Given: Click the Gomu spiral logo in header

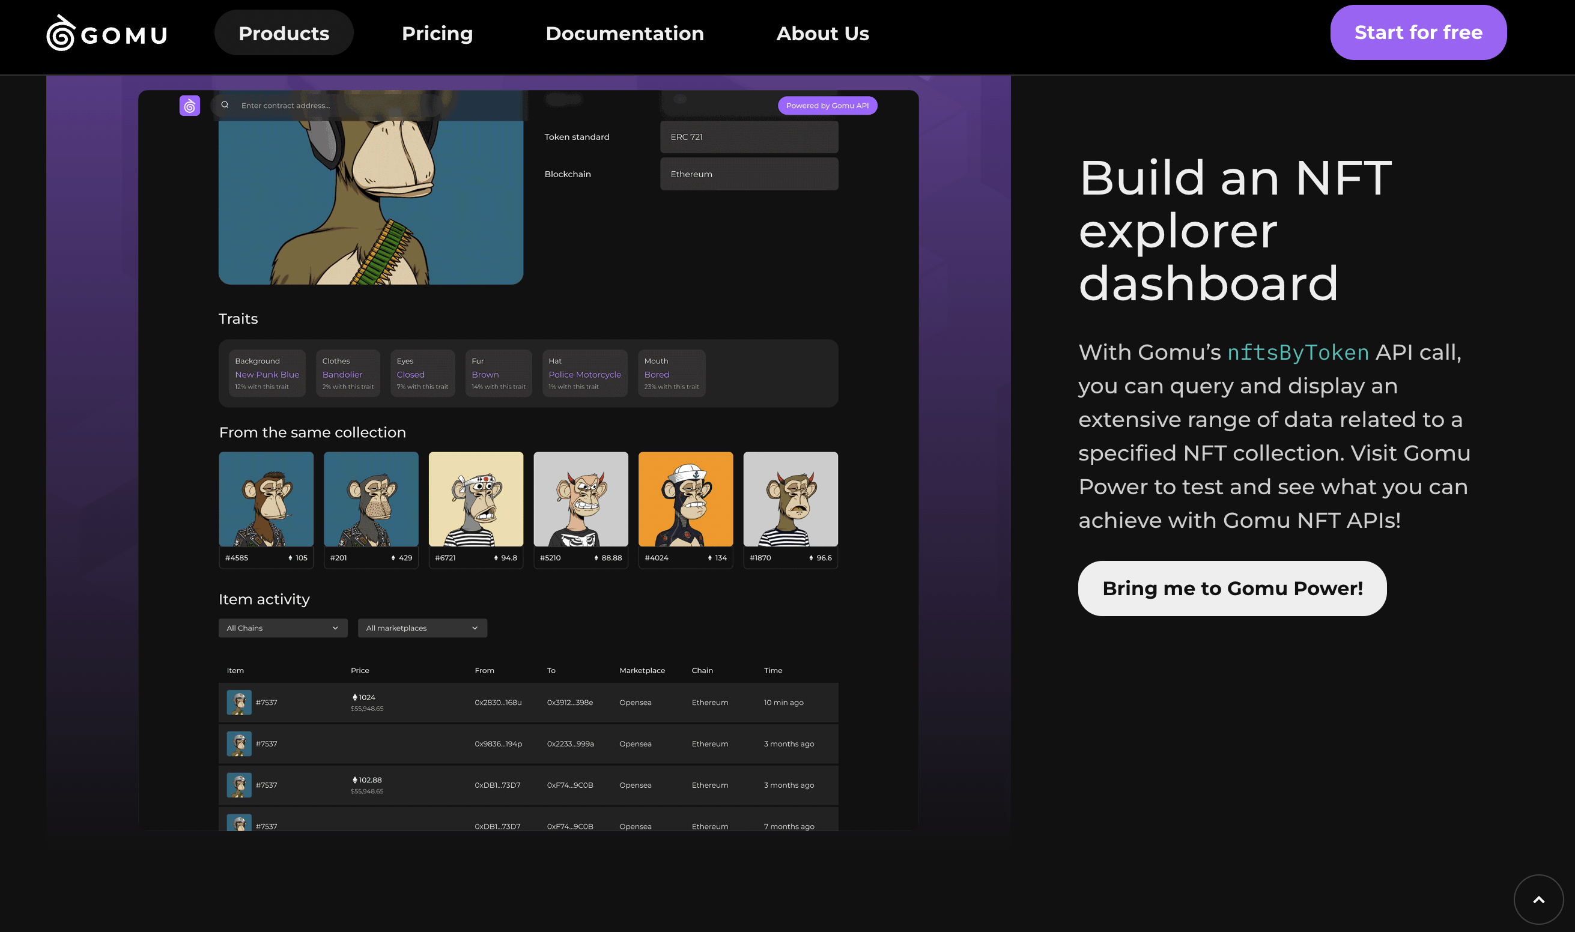Looking at the screenshot, I should click(61, 32).
